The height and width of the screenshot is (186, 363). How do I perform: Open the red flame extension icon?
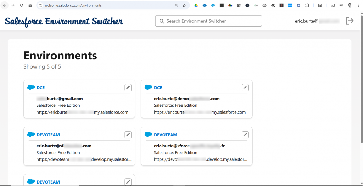click(x=281, y=5)
